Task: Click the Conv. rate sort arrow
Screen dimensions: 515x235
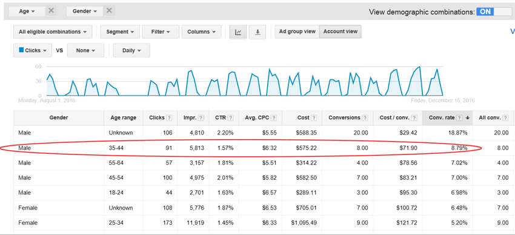Action: (x=467, y=118)
